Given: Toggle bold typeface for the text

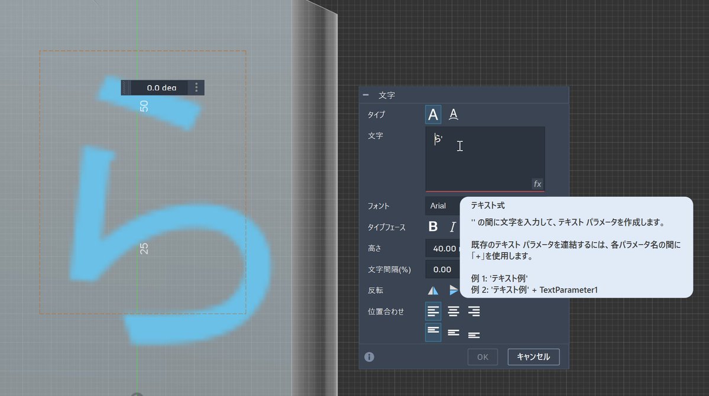Looking at the screenshot, I should click(433, 226).
